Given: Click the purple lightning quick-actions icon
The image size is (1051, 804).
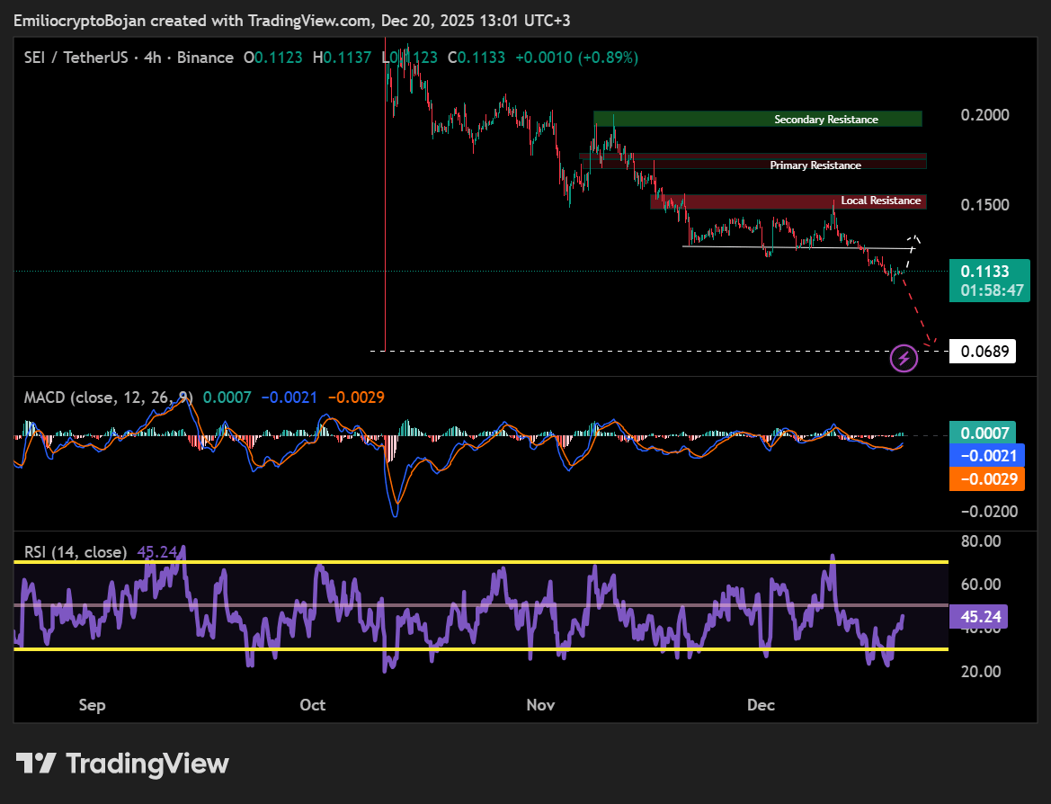Looking at the screenshot, I should coord(904,358).
